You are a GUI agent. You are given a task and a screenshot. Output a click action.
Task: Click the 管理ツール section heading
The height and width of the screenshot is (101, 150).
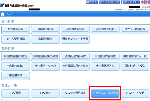[9, 85]
